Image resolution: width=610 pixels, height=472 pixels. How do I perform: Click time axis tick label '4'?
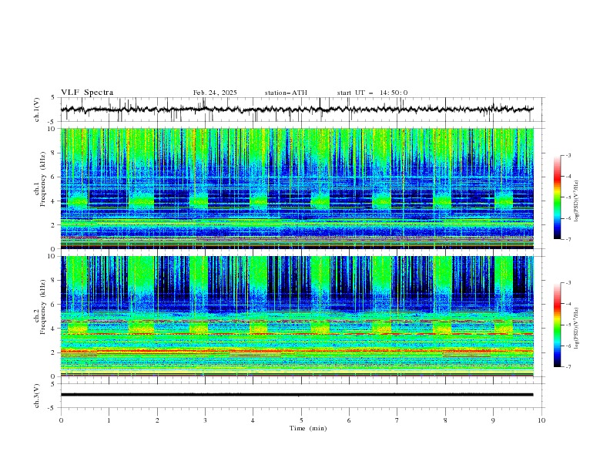[x=253, y=420]
